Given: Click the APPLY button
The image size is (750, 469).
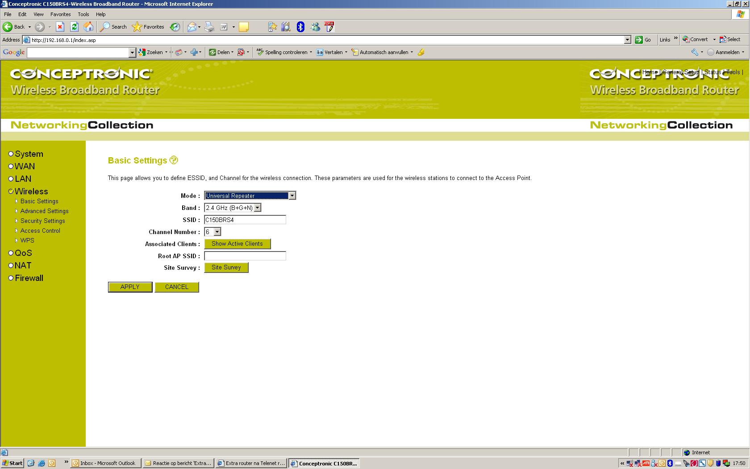Looking at the screenshot, I should 130,287.
